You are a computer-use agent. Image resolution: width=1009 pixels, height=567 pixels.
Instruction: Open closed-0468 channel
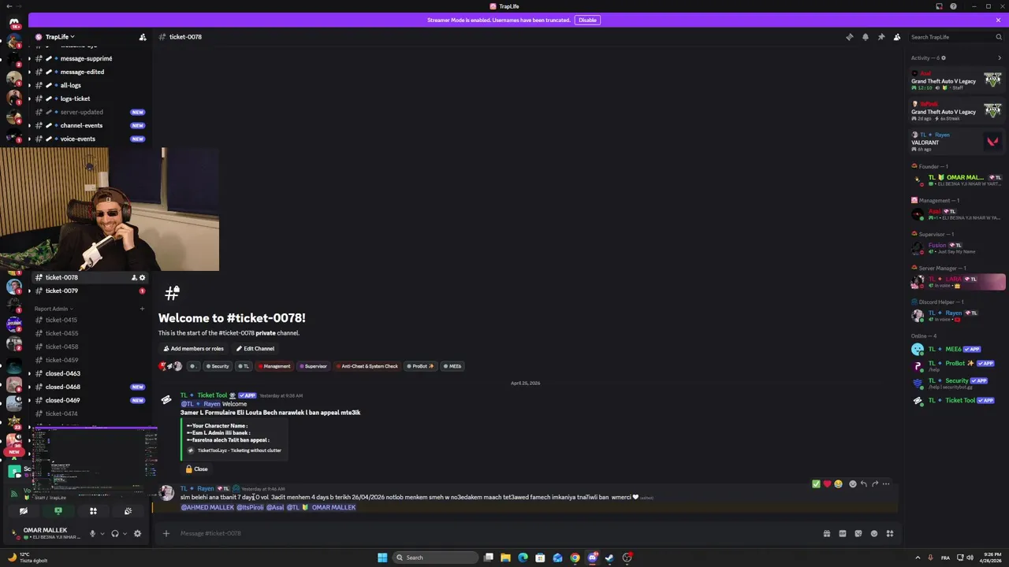pyautogui.click(x=62, y=387)
